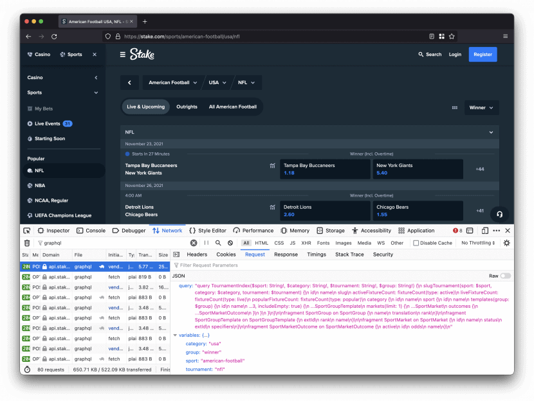
Task: Open a new browser tab
Action: point(145,21)
